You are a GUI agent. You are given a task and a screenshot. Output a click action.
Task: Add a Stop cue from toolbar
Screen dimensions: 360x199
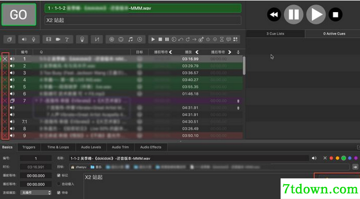point(160,40)
